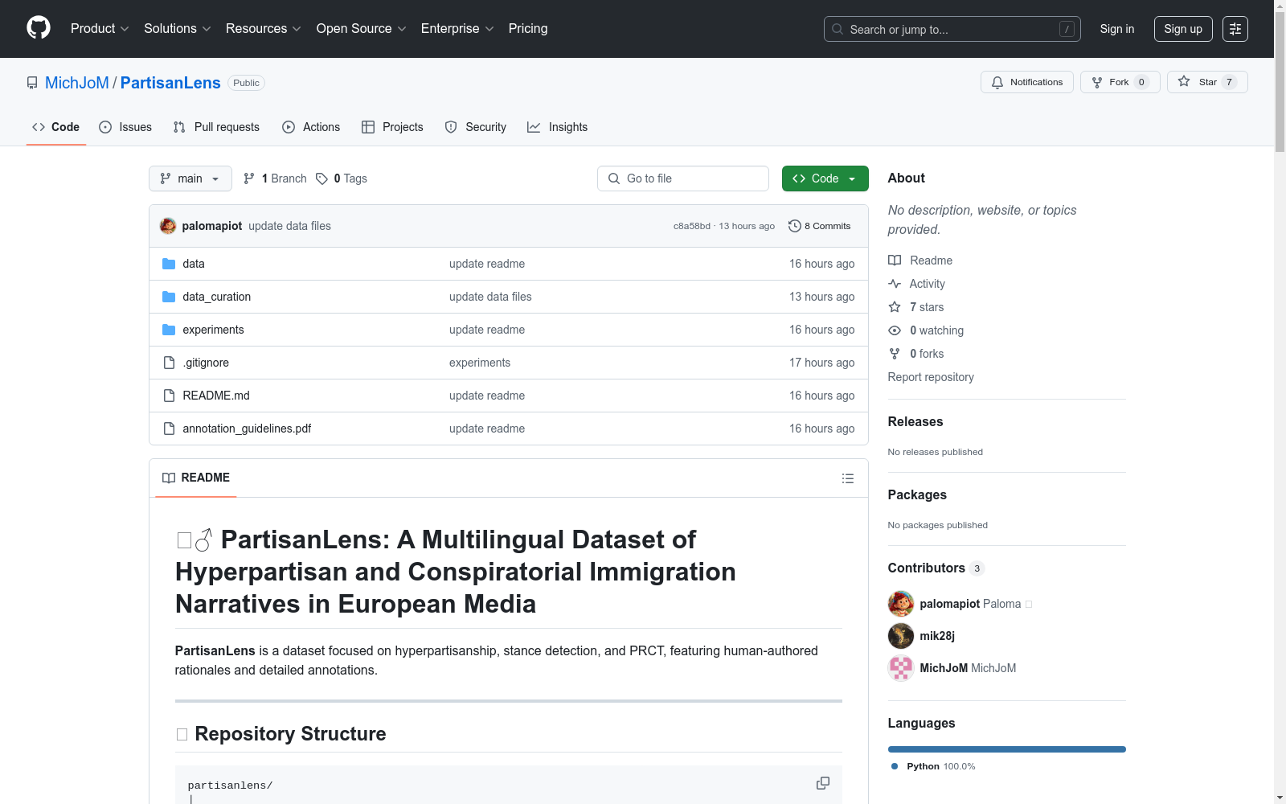Image resolution: width=1286 pixels, height=804 pixels.
Task: Click the search magnifier icon
Action: click(838, 29)
